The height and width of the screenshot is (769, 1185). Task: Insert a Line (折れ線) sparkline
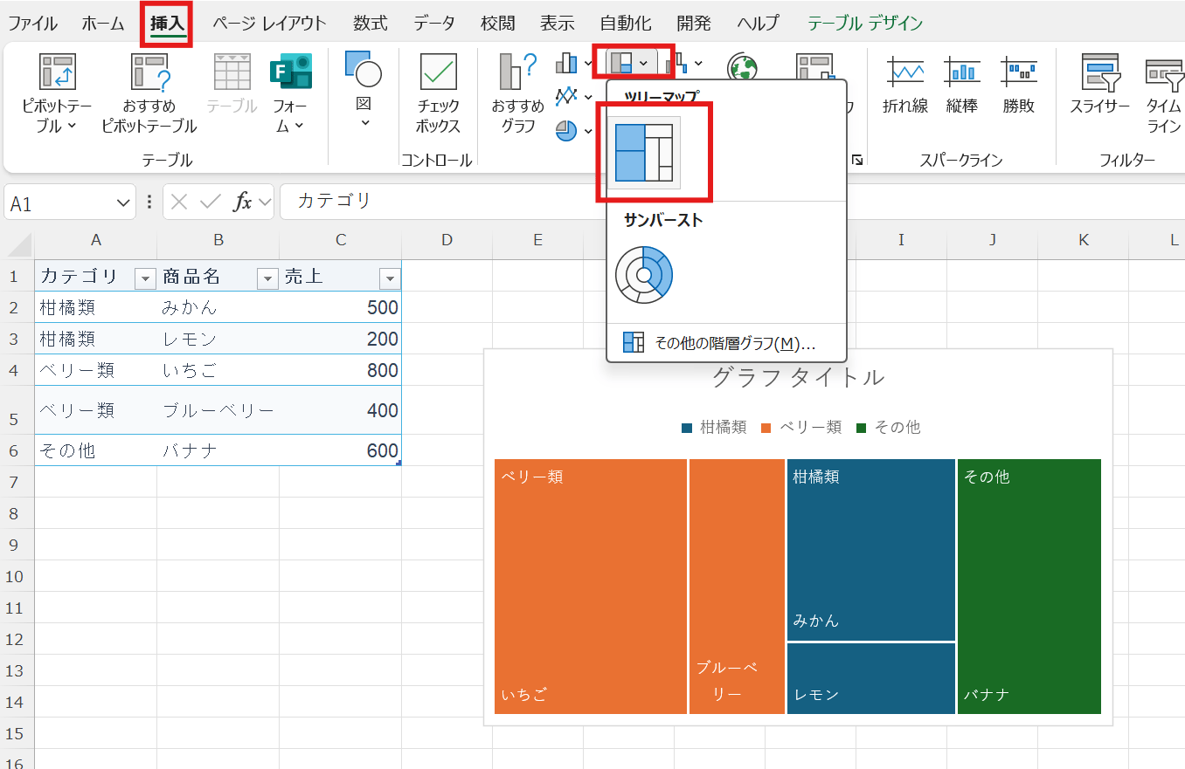tap(904, 73)
